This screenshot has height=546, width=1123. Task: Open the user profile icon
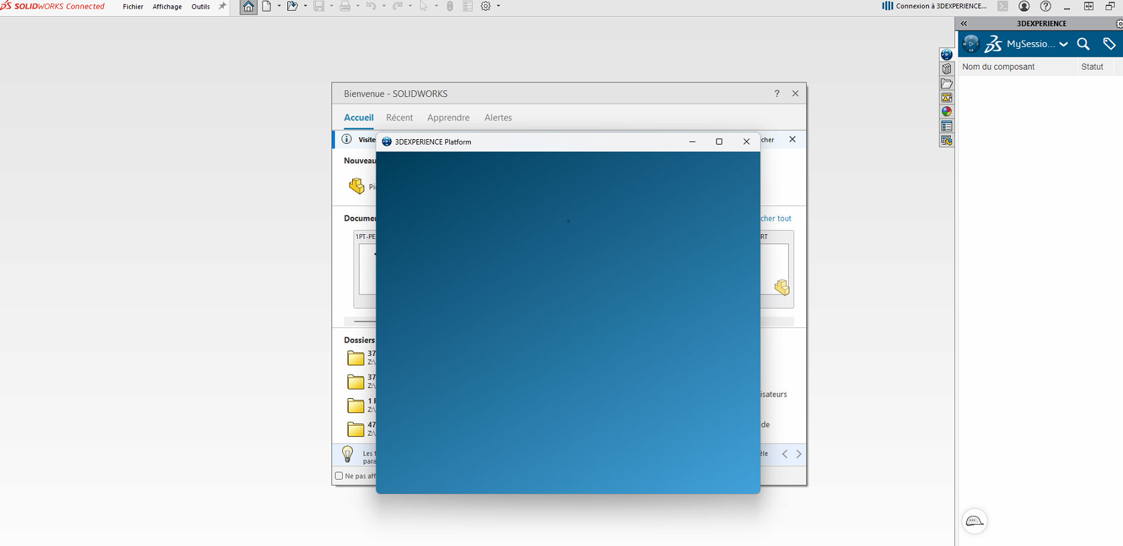(x=1024, y=7)
